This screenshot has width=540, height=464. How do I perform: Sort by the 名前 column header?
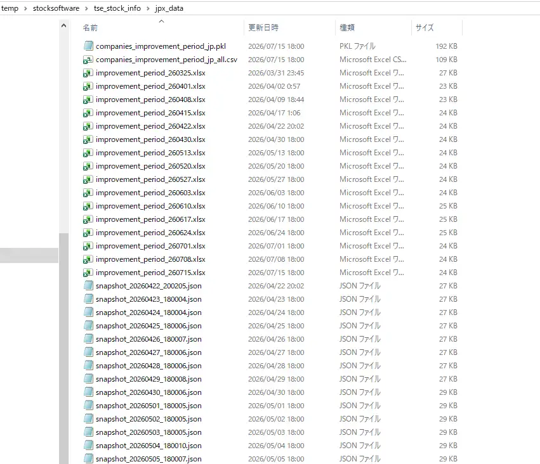point(90,27)
